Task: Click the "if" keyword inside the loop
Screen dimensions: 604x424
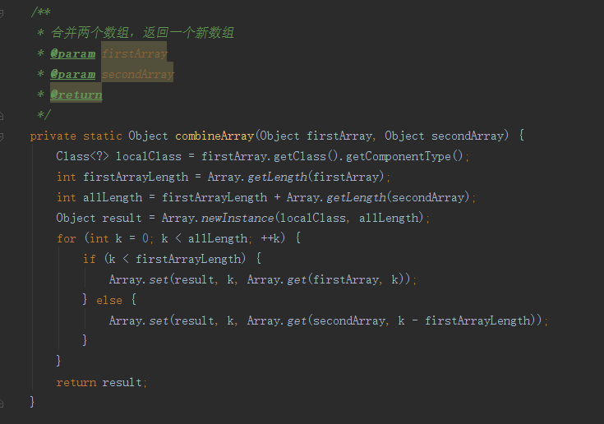Action: point(89,259)
